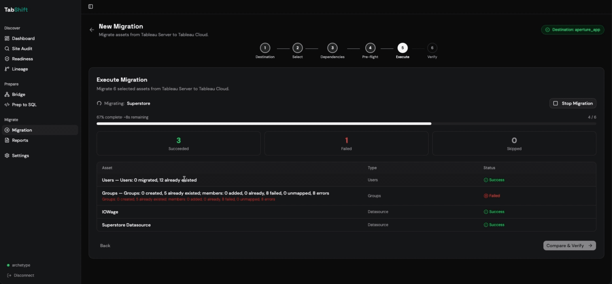The height and width of the screenshot is (284, 612).
Task: Click the Bridge network icon
Action: click(7, 94)
